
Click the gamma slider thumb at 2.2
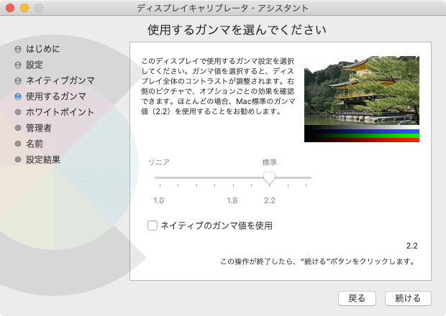pyautogui.click(x=269, y=178)
